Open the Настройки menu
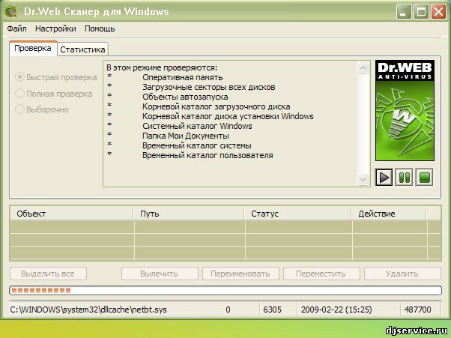This screenshot has width=451, height=338. coord(55,28)
